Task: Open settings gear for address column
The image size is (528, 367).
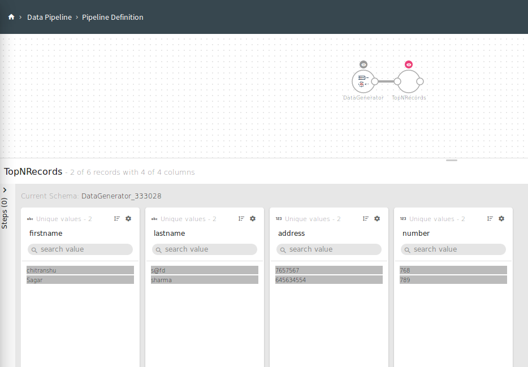Action: (x=377, y=218)
